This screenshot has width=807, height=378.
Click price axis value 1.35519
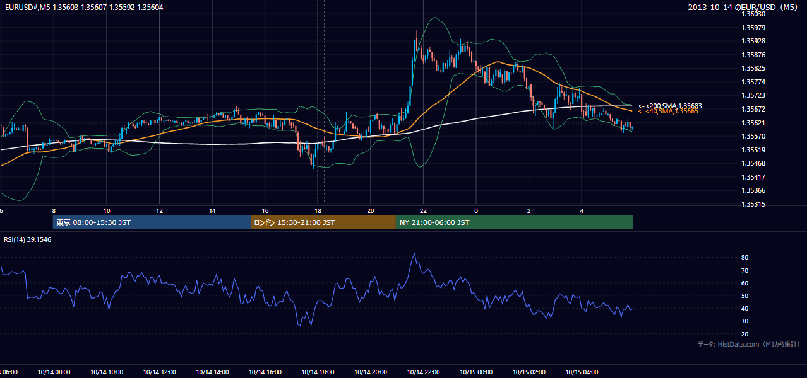(x=755, y=150)
